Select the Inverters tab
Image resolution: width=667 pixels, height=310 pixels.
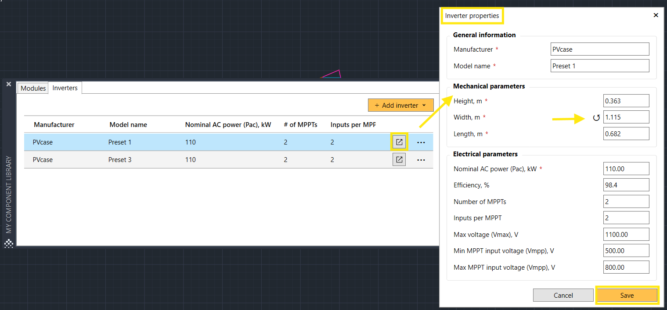65,88
